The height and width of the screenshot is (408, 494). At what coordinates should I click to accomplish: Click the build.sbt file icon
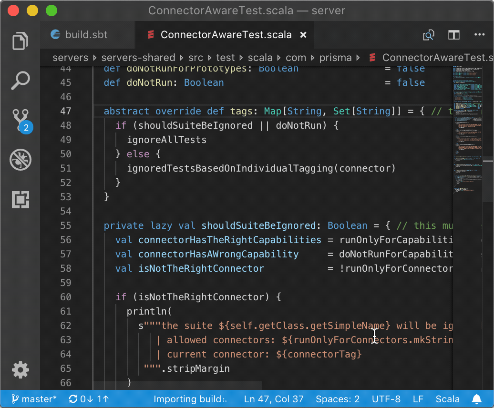(55, 34)
